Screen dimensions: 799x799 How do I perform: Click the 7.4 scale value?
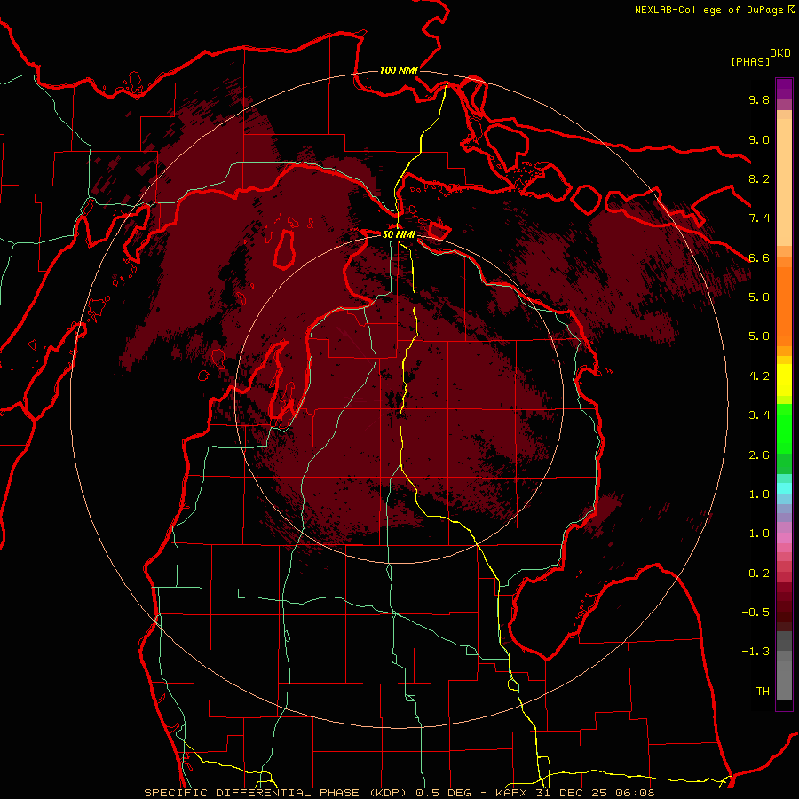pyautogui.click(x=759, y=218)
